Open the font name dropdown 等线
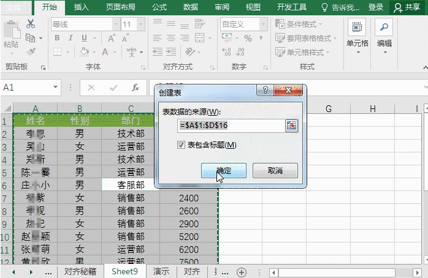This screenshot has width=428, height=278. pos(116,24)
